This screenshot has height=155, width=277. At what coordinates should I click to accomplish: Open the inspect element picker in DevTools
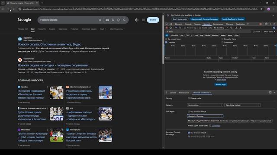167,24
